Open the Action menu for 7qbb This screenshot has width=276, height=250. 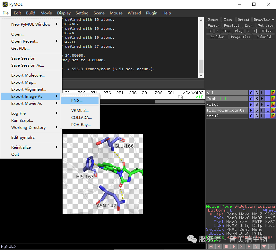[x=251, y=99]
